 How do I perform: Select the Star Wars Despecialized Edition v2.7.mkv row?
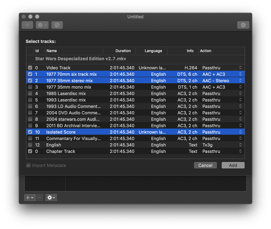135,59
